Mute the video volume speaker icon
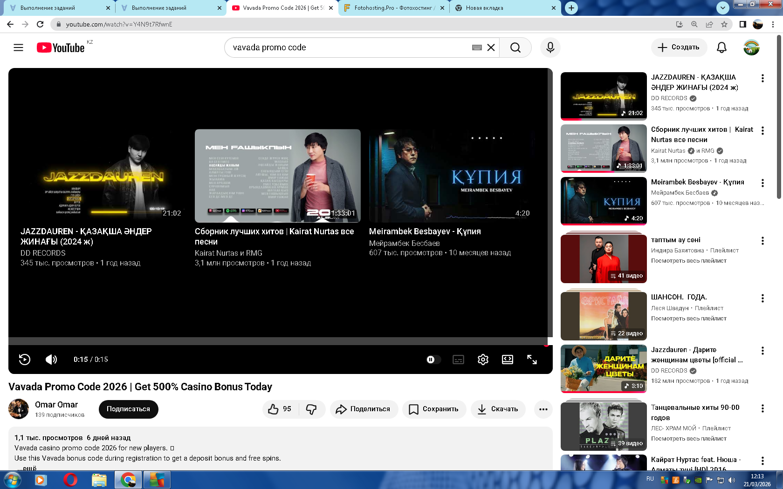The height and width of the screenshot is (489, 783). (51, 360)
